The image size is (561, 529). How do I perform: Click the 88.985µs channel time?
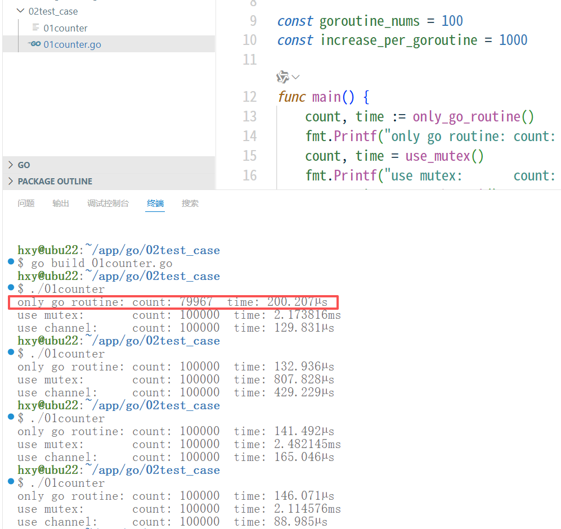pos(300,522)
